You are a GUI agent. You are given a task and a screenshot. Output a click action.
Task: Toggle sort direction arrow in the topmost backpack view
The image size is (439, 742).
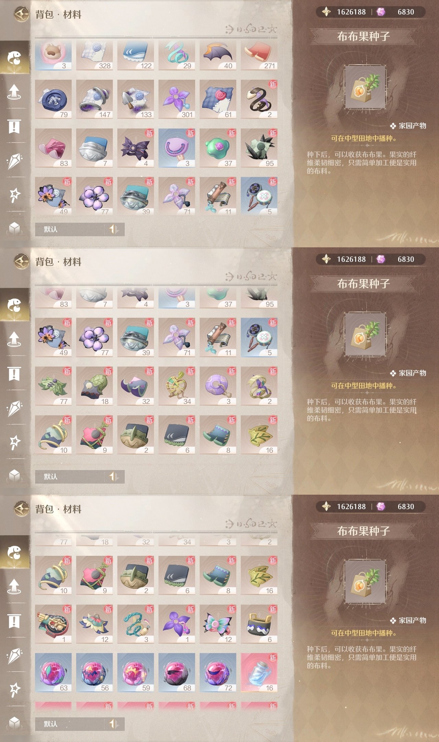[114, 229]
